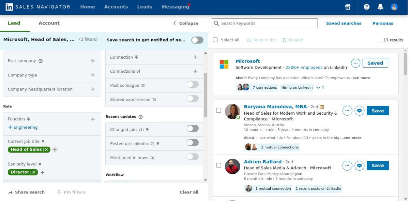Select Boryana Manolova's result checkbox
The width and height of the screenshot is (409, 202).
[218, 110]
